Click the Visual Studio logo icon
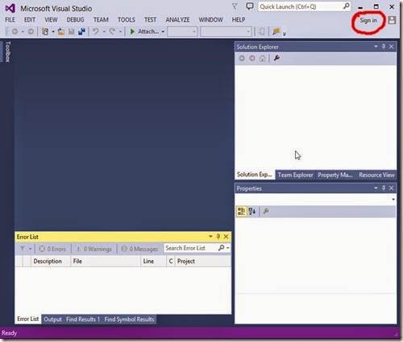 click(10, 9)
